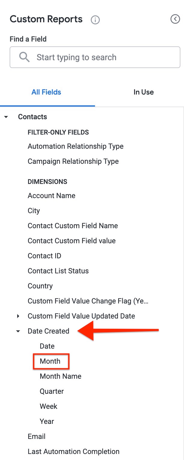Select the Date field under Date Created

(x=47, y=346)
